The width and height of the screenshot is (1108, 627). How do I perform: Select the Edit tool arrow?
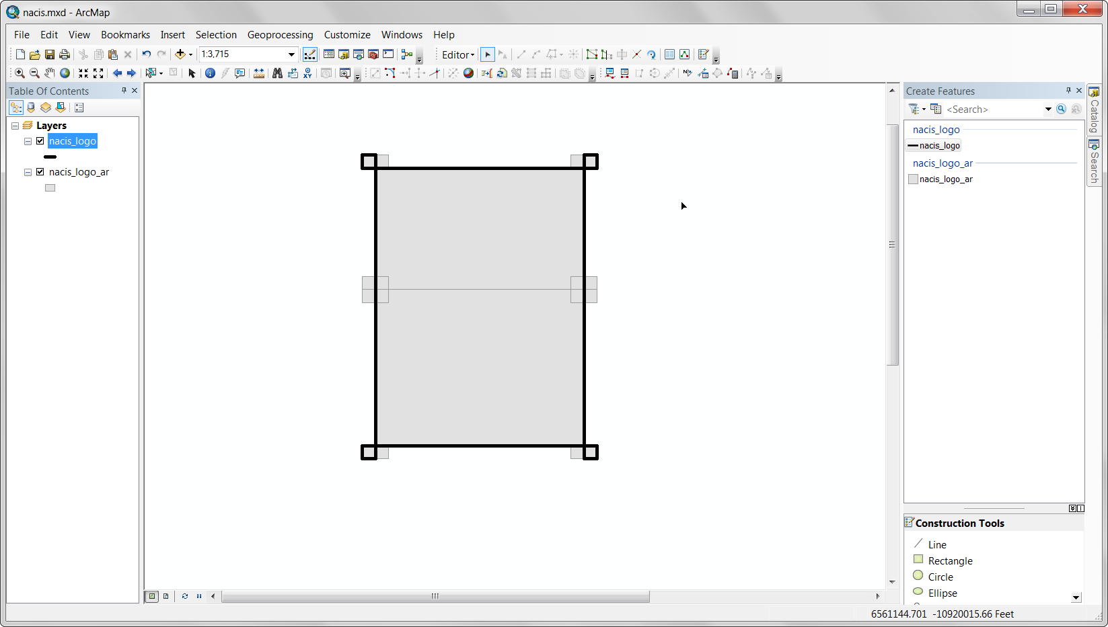pyautogui.click(x=488, y=54)
